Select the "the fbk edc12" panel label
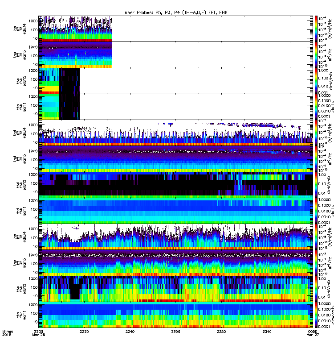Screen dimensions: 334x357 pyautogui.click(x=21, y=289)
